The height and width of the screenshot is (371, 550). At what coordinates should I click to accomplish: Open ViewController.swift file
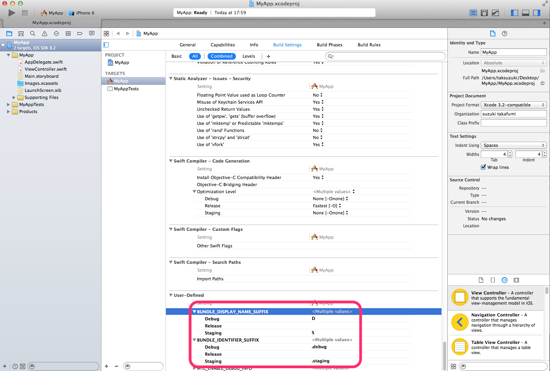(46, 69)
